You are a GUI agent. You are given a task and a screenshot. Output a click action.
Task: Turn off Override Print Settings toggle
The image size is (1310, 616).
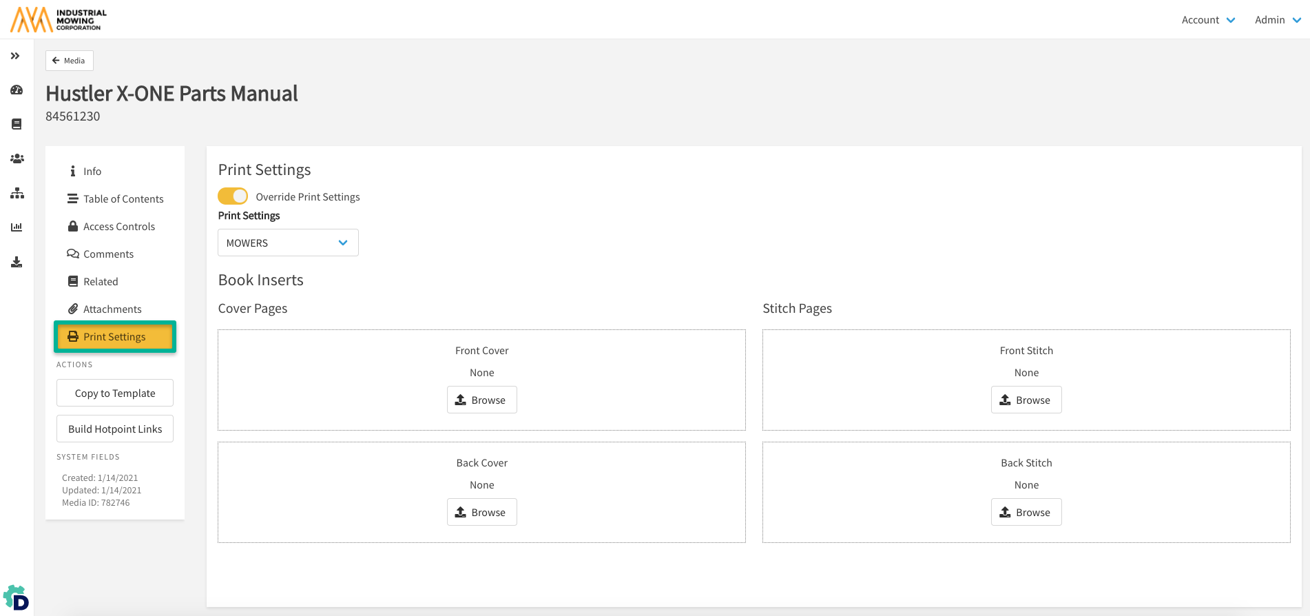point(233,196)
